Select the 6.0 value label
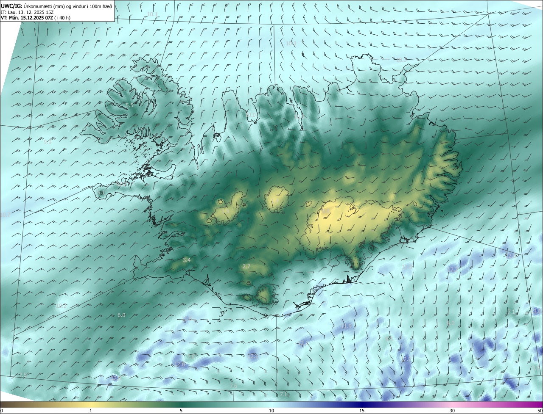This screenshot has width=543, height=414. click(x=121, y=315)
